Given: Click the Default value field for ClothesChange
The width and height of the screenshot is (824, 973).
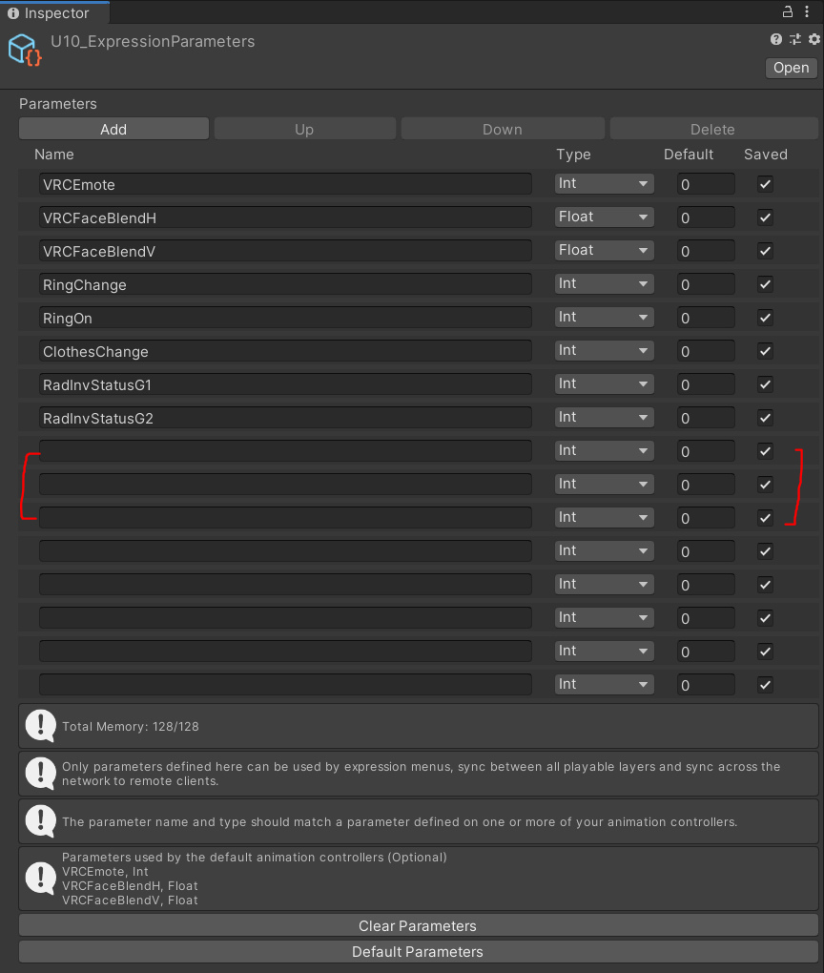Looking at the screenshot, I should pyautogui.click(x=706, y=351).
